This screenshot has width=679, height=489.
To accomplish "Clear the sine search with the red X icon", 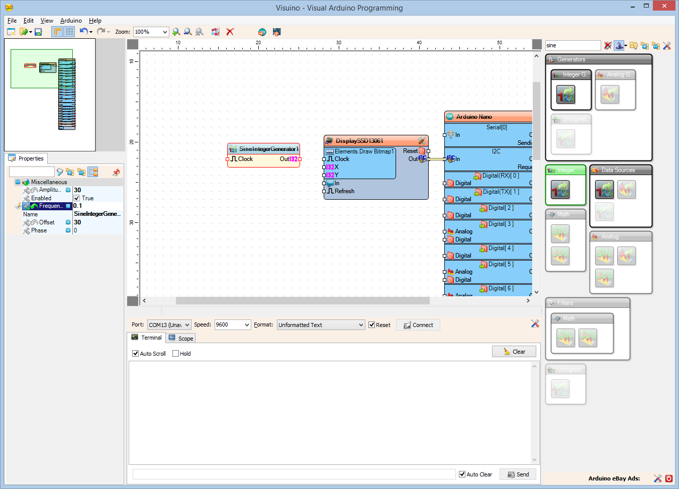I will pos(607,45).
